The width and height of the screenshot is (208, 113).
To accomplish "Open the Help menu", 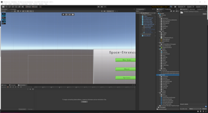I will [46, 4].
